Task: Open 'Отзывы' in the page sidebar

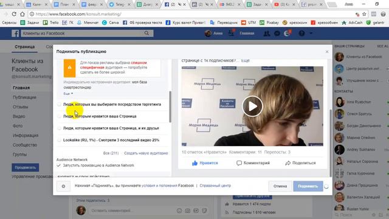Action: [x=20, y=107]
